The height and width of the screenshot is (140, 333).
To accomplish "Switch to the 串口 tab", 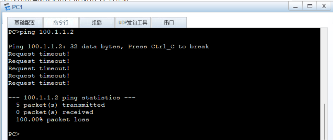I will click(169, 23).
